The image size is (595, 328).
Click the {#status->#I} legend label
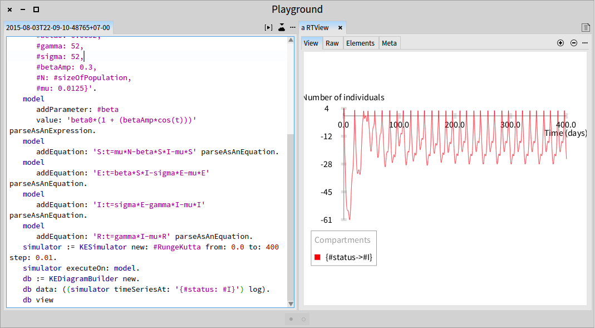[349, 257]
